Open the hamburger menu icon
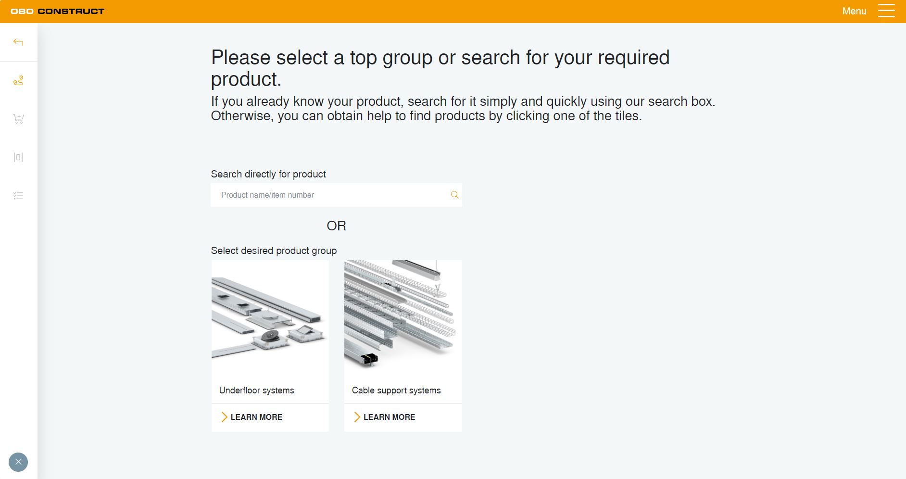 [886, 11]
